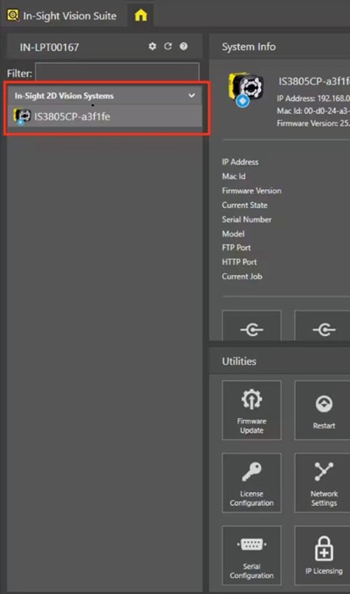This screenshot has width=350, height=594.
Task: Click the Restart utility button
Action: click(322, 410)
